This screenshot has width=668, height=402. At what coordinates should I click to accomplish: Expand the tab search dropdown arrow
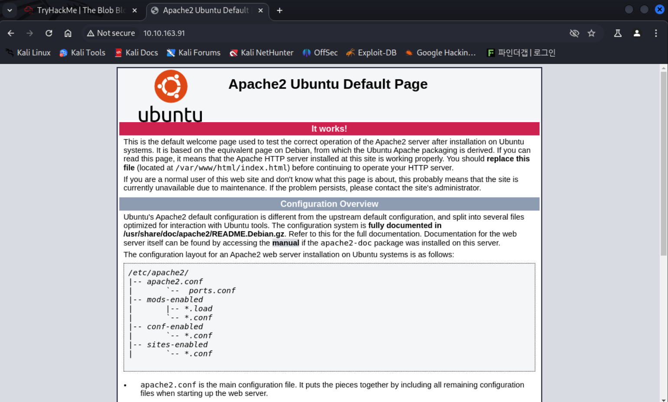coord(10,10)
